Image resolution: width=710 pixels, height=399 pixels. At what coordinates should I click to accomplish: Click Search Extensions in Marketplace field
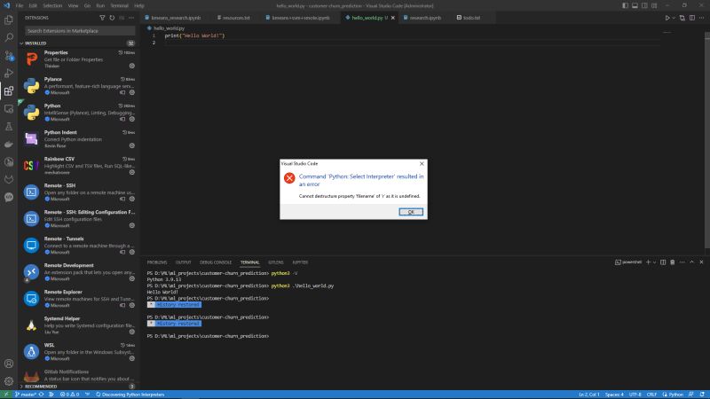click(80, 31)
